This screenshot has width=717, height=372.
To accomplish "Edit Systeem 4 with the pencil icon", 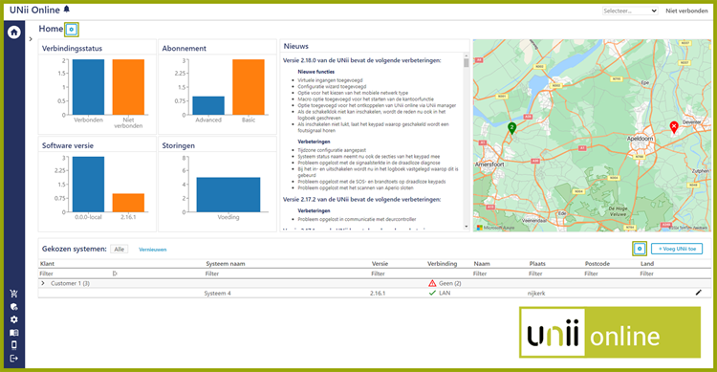I will 698,293.
